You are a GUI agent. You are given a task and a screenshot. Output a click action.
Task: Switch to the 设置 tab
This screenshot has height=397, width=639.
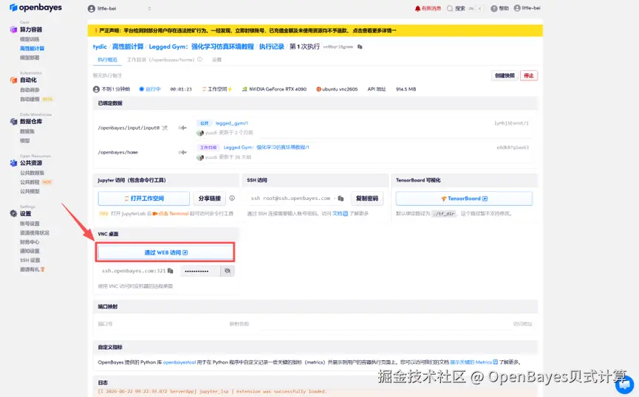click(216, 60)
